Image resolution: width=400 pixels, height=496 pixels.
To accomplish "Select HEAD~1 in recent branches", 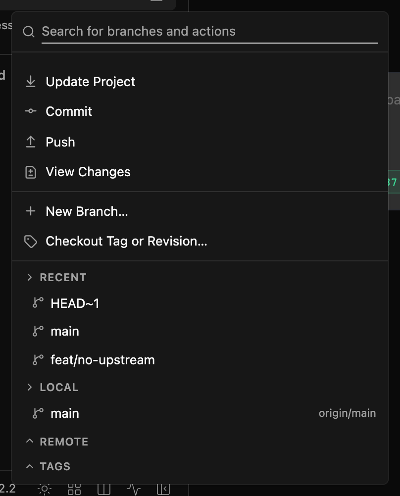I will click(x=200, y=303).
